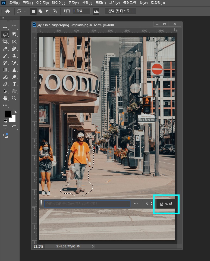This screenshot has width=210, height=261.
Task: Click the 12.5% zoom level field
Action: (x=39, y=247)
